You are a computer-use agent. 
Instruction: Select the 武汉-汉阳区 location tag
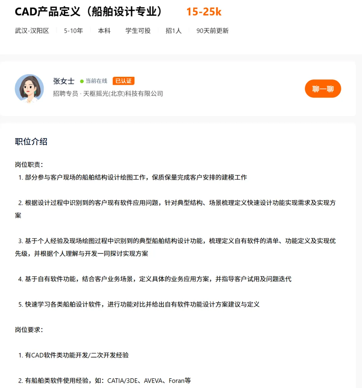(x=32, y=31)
